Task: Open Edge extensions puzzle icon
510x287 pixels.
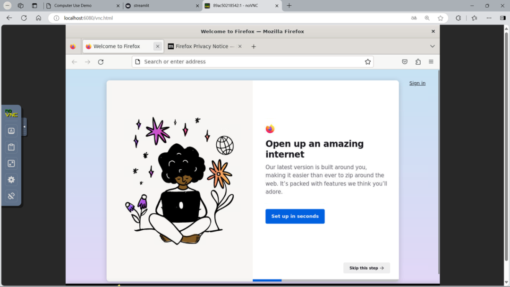Action: (x=458, y=18)
